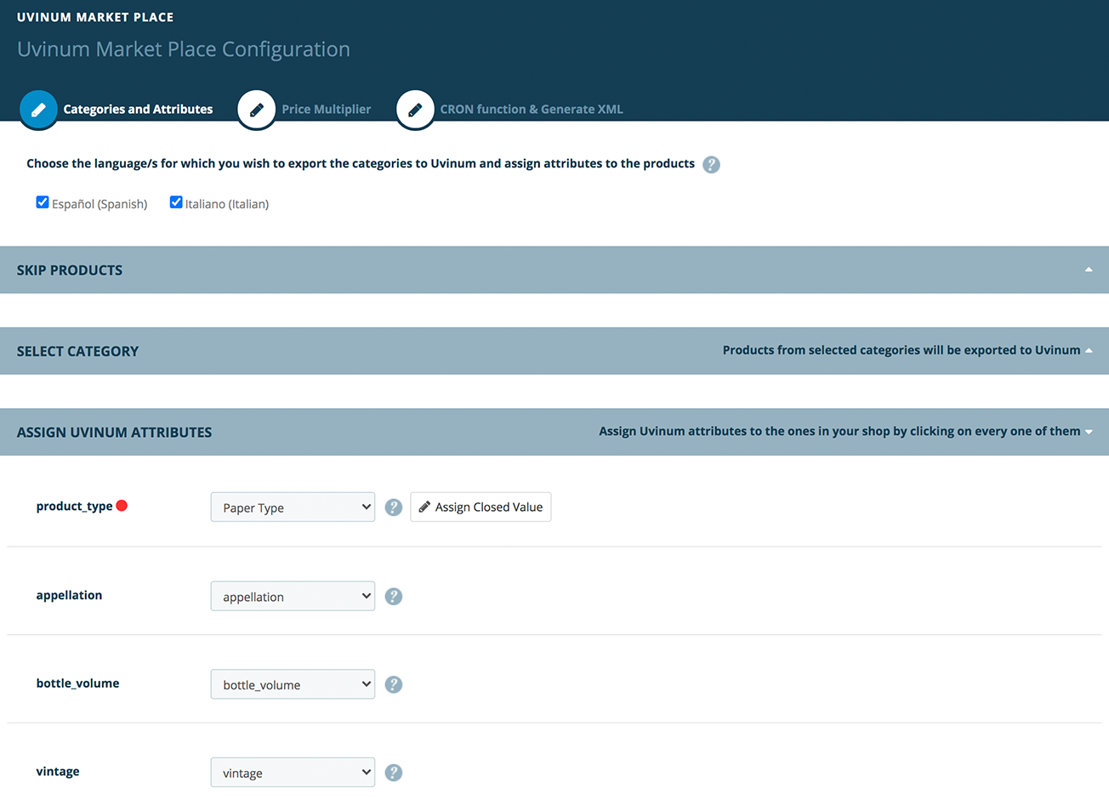Screen dimensions: 1109x799
Task: Click the SKIP PRODUCTS header title
Action: tap(70, 270)
